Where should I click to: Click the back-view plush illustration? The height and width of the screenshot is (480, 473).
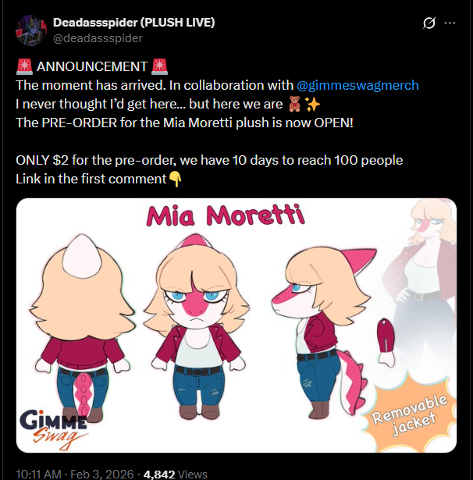coord(82,328)
